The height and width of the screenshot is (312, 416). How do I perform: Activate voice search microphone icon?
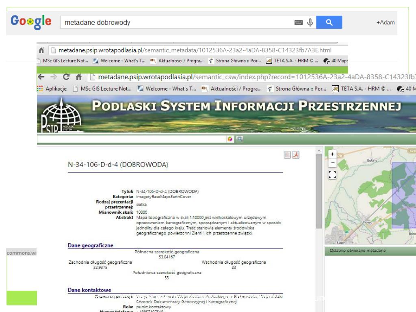click(x=310, y=23)
